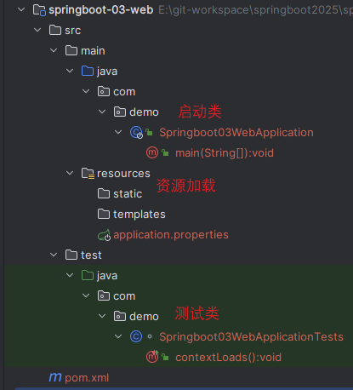This screenshot has width=353, height=390.
Task: Click the green lock icon beside main(String[])
Action: click(165, 152)
